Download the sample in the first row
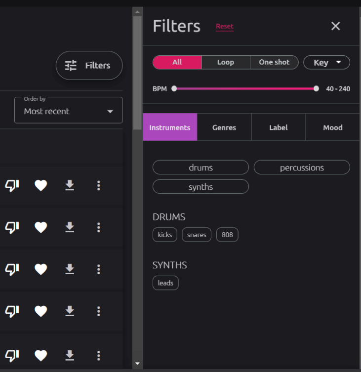This screenshot has width=361, height=373. [70, 186]
